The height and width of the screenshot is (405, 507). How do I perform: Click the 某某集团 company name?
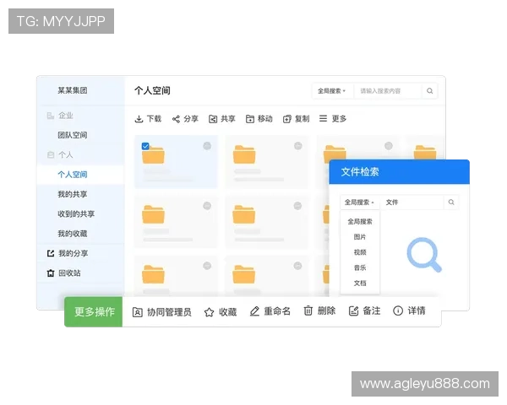pos(73,90)
